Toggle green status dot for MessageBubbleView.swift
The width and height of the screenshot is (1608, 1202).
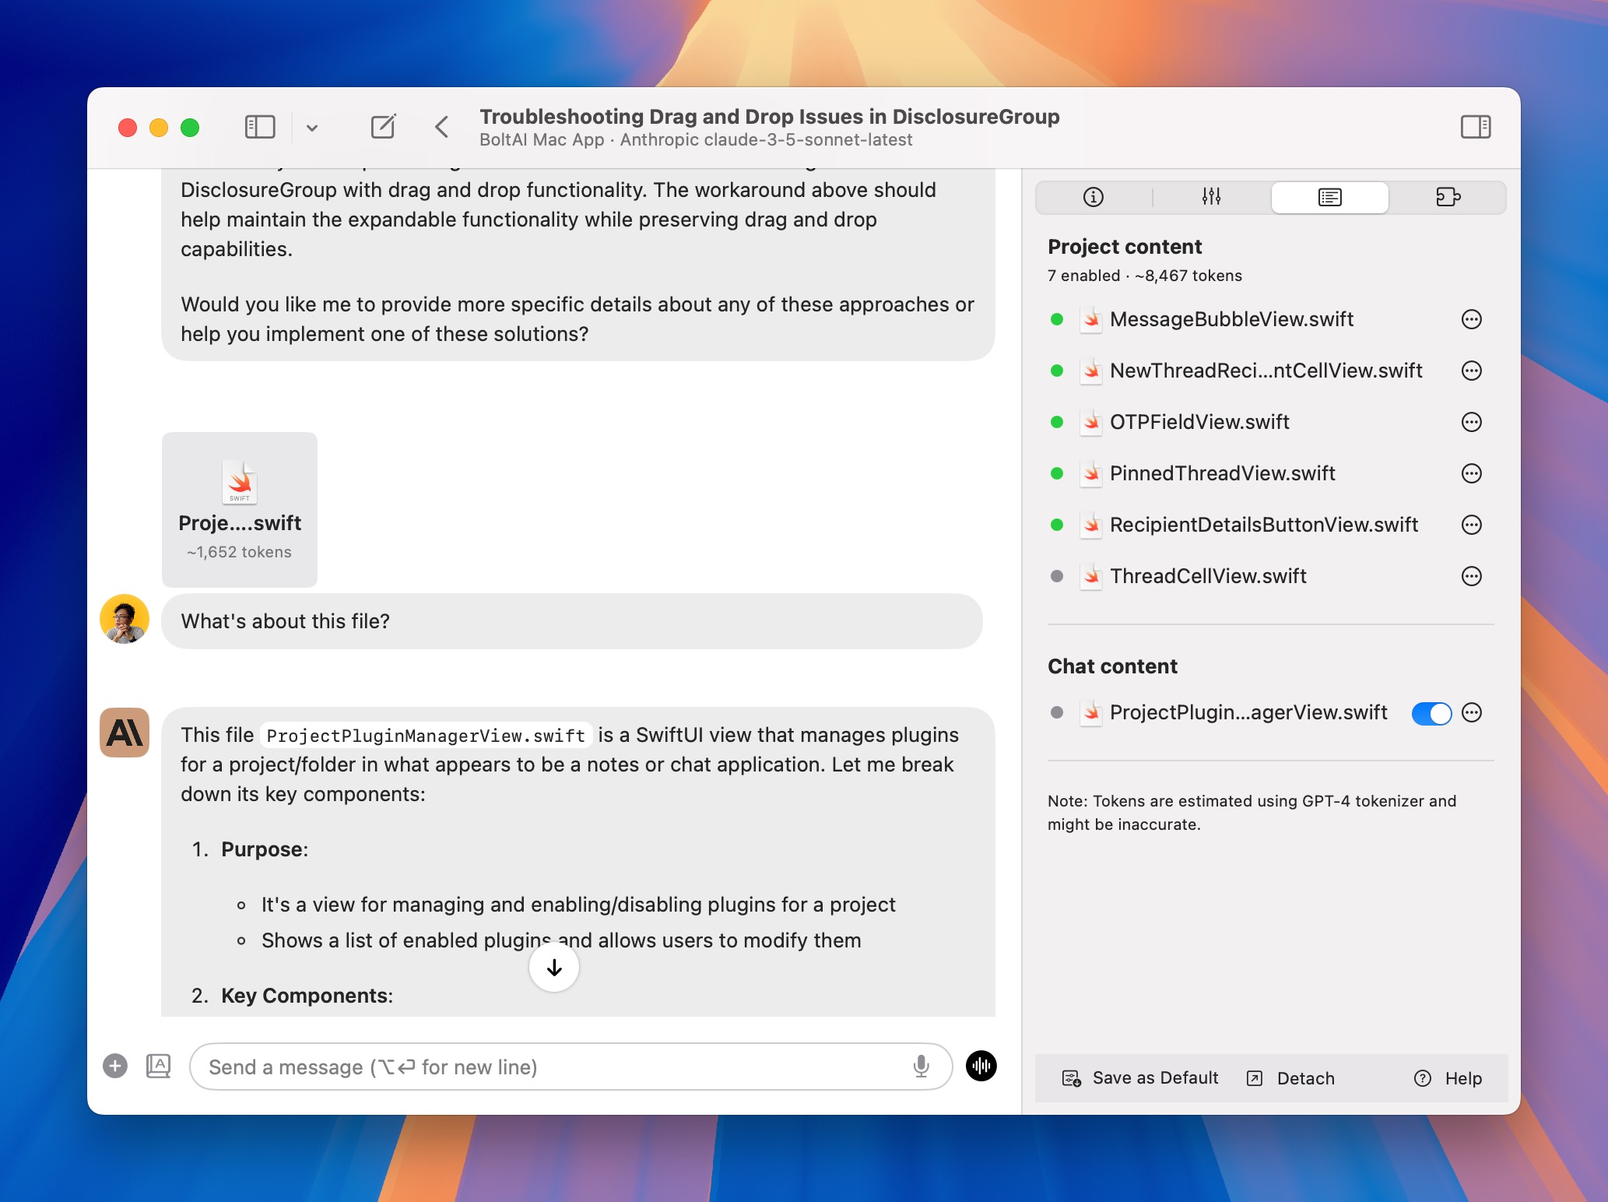coord(1057,319)
